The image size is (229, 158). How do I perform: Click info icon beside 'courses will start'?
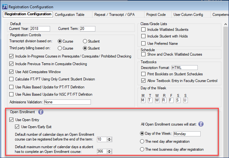point(201,124)
